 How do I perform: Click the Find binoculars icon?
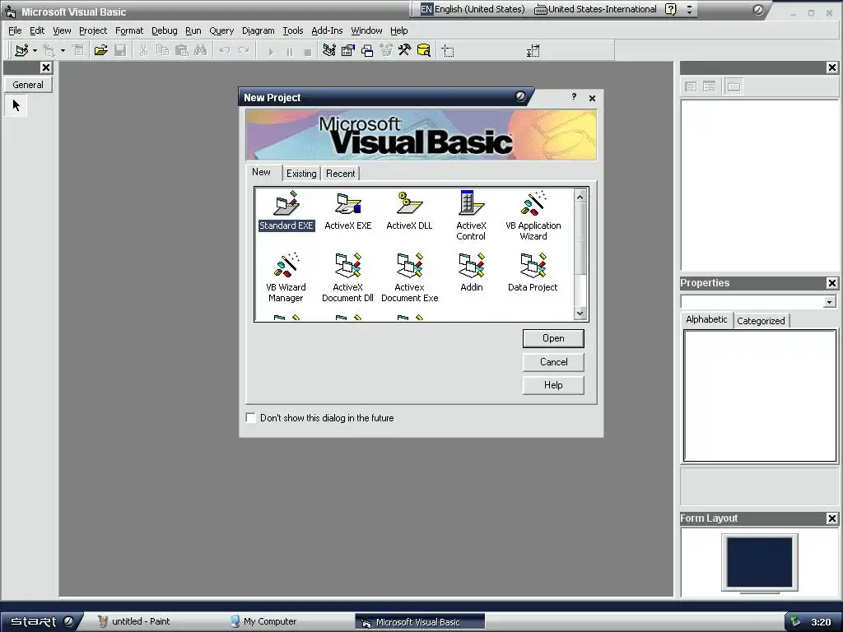(201, 50)
